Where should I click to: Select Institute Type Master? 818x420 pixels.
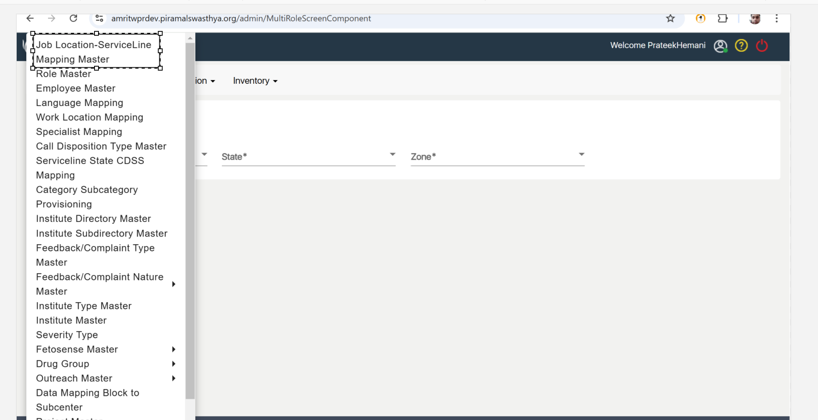[x=83, y=306]
